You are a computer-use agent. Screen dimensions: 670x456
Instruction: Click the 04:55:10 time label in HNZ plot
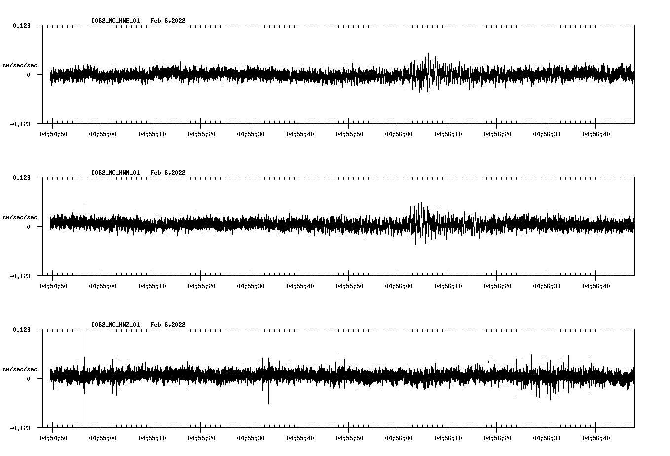(152, 438)
